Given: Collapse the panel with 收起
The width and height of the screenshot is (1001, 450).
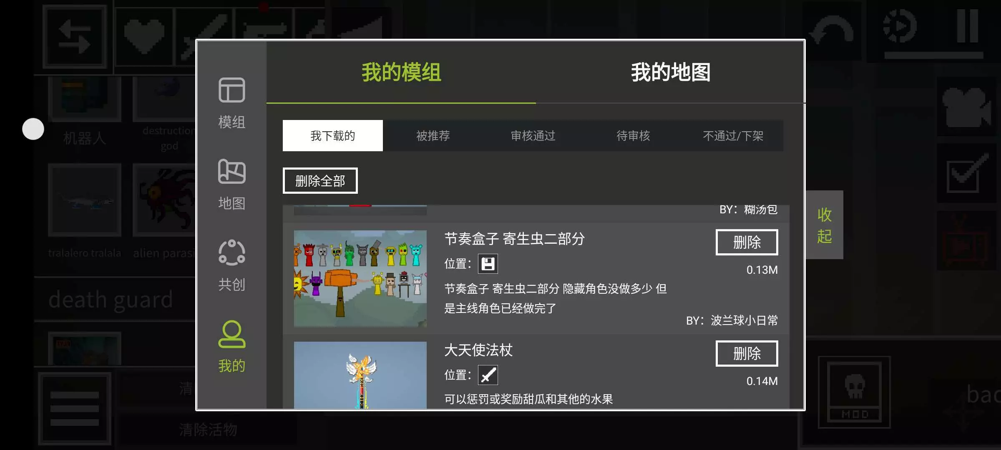Looking at the screenshot, I should point(824,225).
